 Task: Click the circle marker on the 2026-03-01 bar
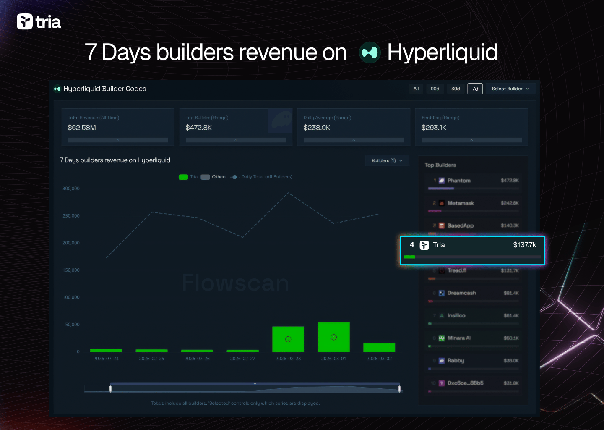tap(334, 337)
